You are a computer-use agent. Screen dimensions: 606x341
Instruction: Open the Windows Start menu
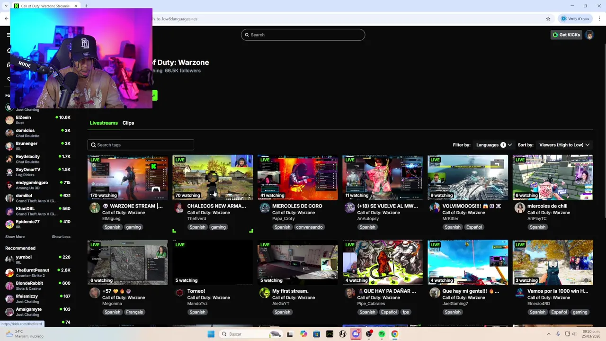pos(211,334)
